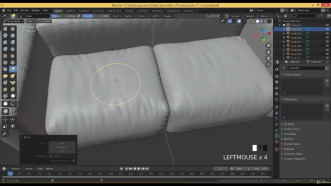The height and width of the screenshot is (186, 331).
Task: Adjust the brush Strength slider
Action: click(96, 16)
